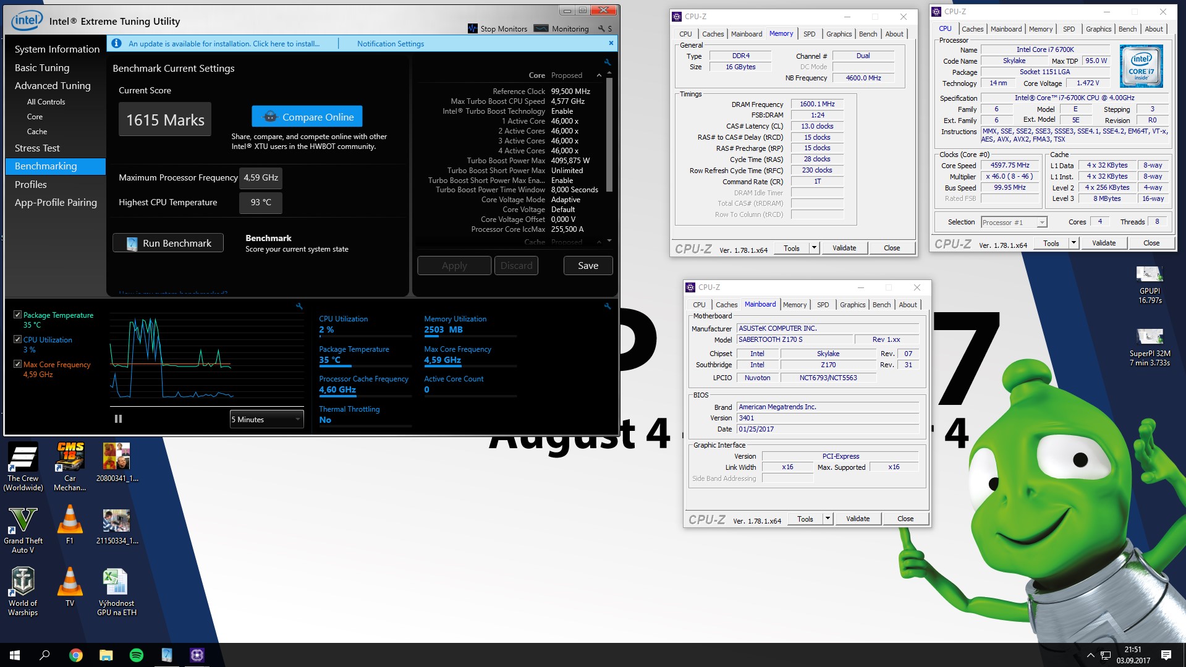This screenshot has width=1186, height=667.
Task: Click the wrench icon above proposed settings list
Action: (608, 62)
